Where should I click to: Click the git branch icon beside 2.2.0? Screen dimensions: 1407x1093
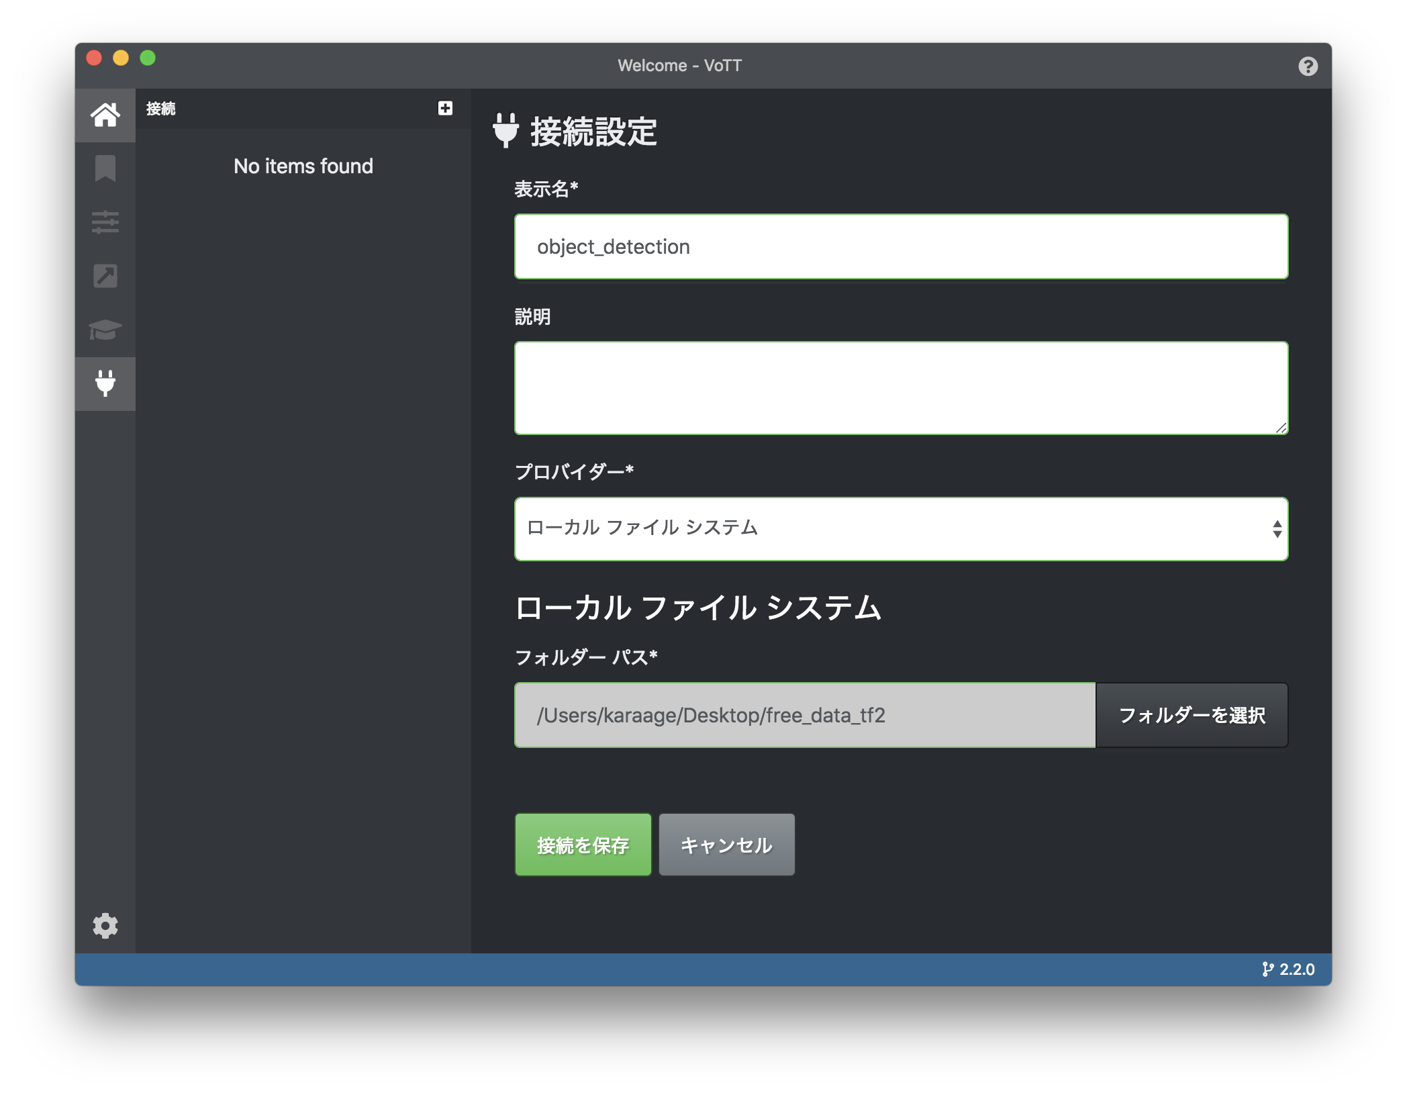(x=1267, y=969)
